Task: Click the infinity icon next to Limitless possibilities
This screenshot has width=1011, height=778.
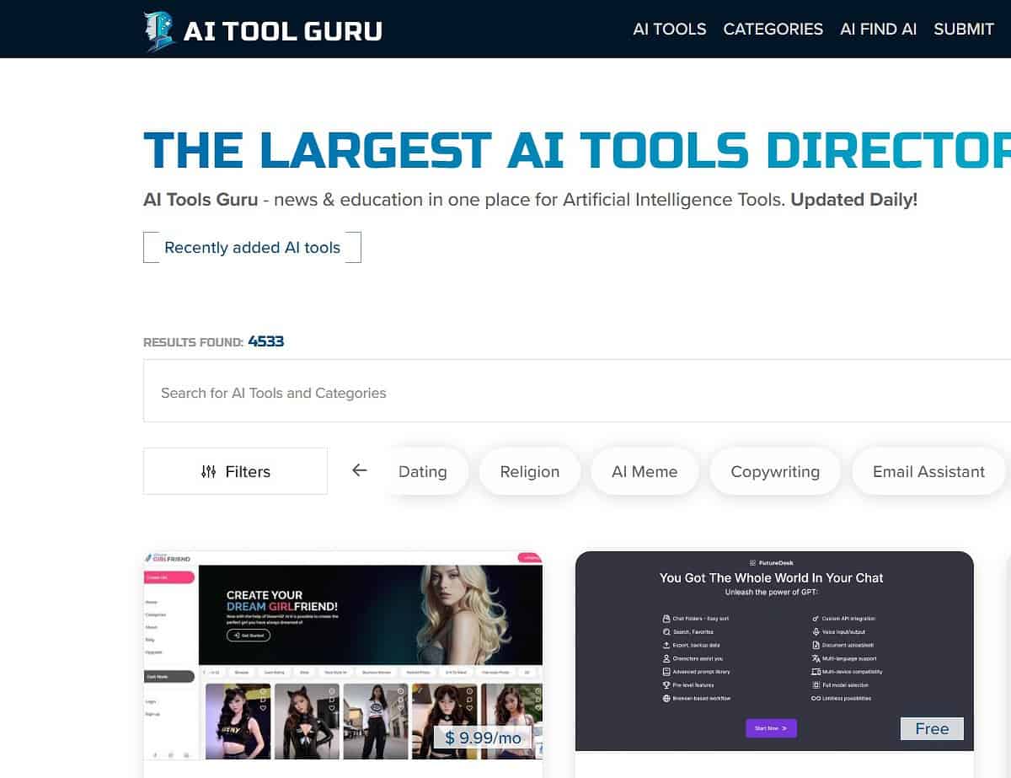Action: pos(815,699)
